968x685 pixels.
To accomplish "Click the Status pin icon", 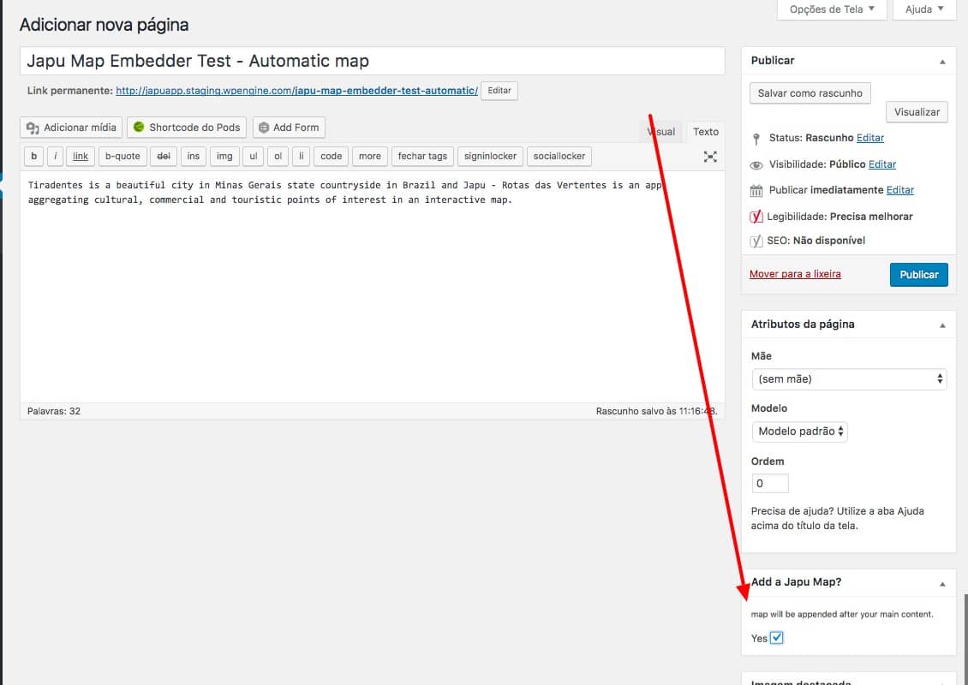I will (756, 139).
